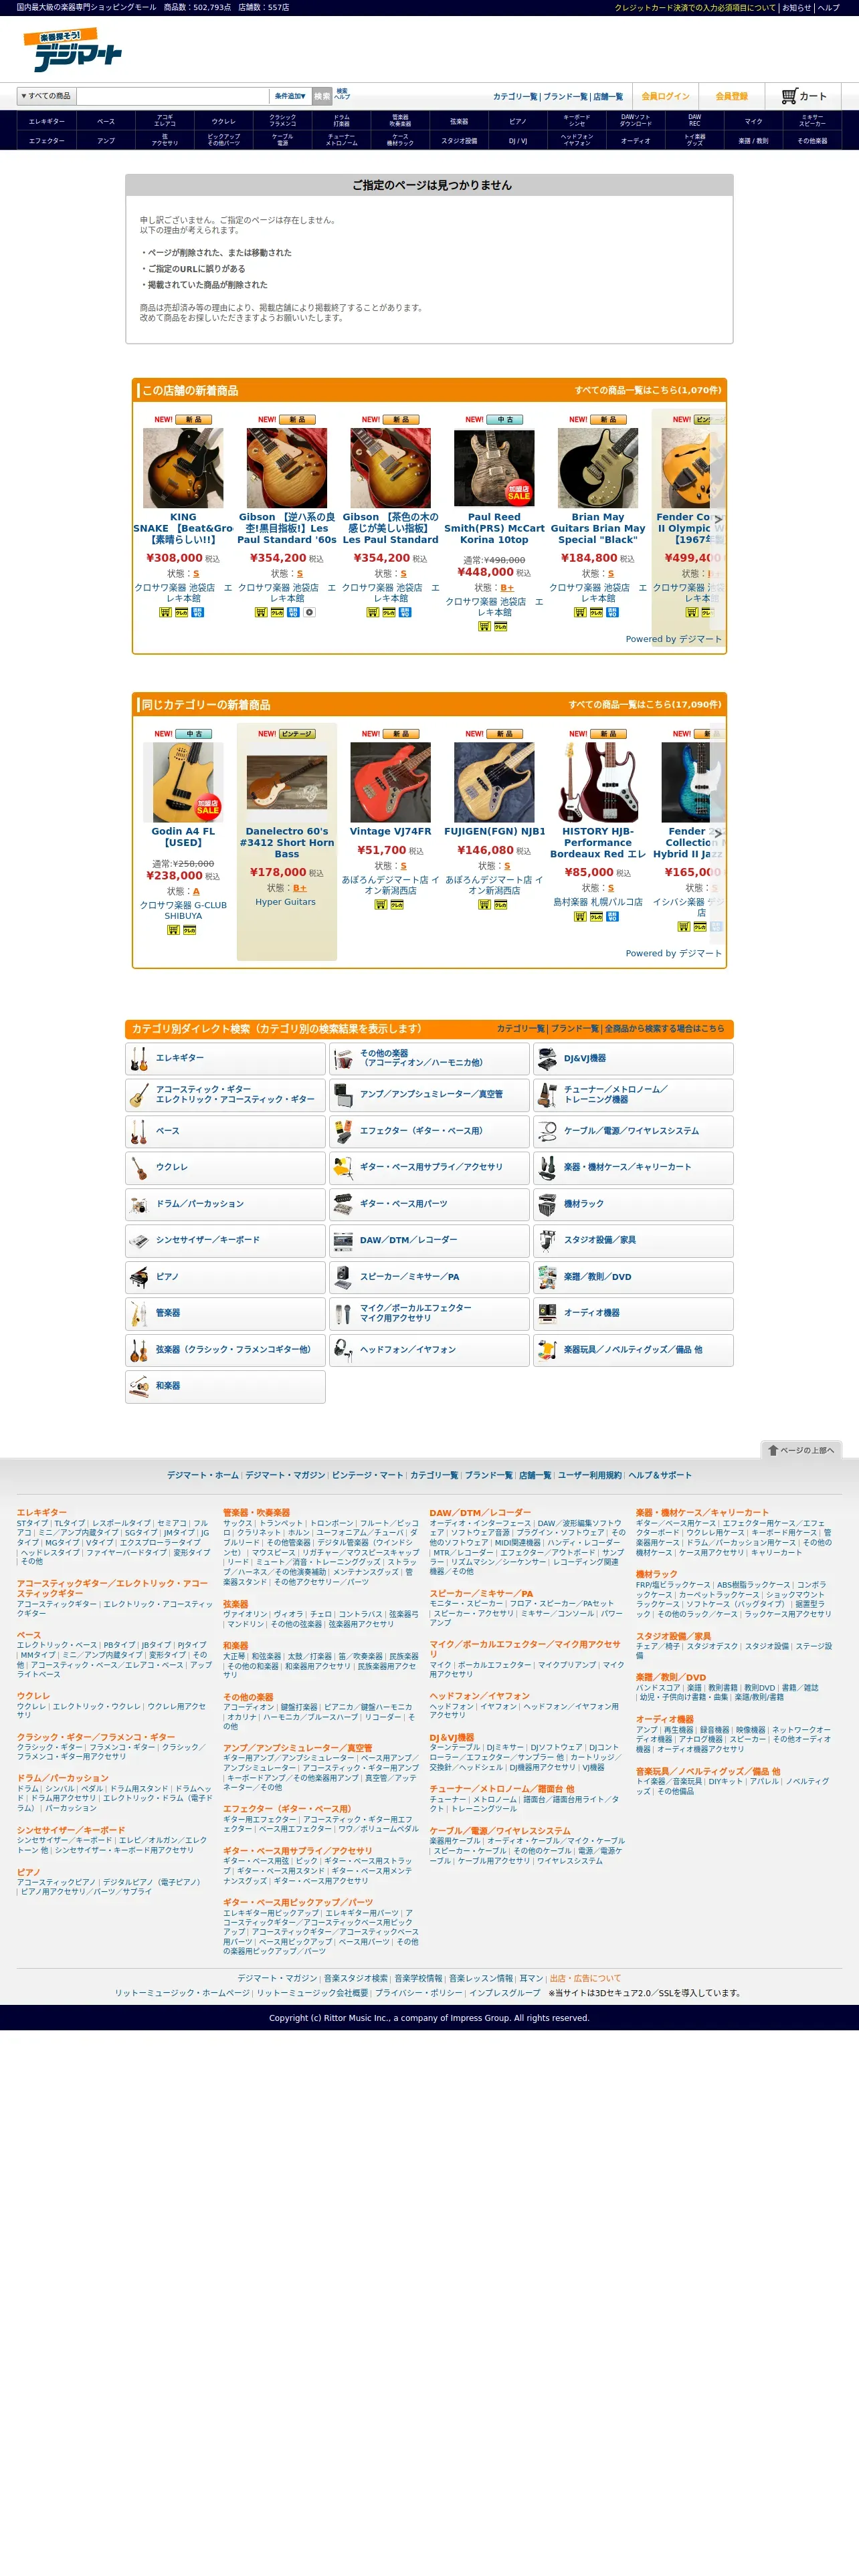This screenshot has width=859, height=2576.
Task: Open 弦楽器（クラシック・フラメンコギター他） category button
Action: click(225, 1350)
